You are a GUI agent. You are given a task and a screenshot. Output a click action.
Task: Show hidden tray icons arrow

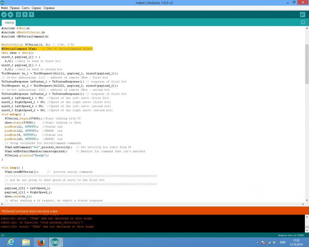(x=257, y=242)
